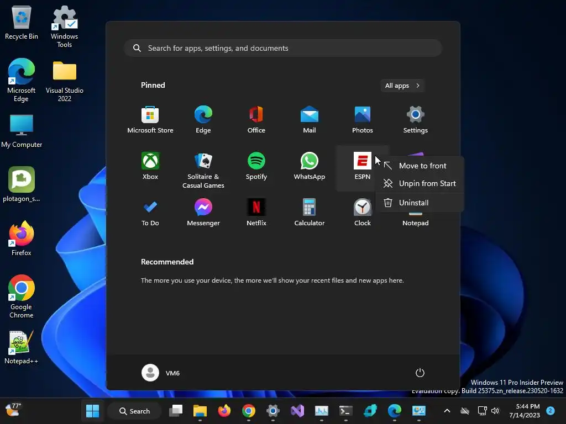Switch to Firefox on the taskbar

(224, 411)
